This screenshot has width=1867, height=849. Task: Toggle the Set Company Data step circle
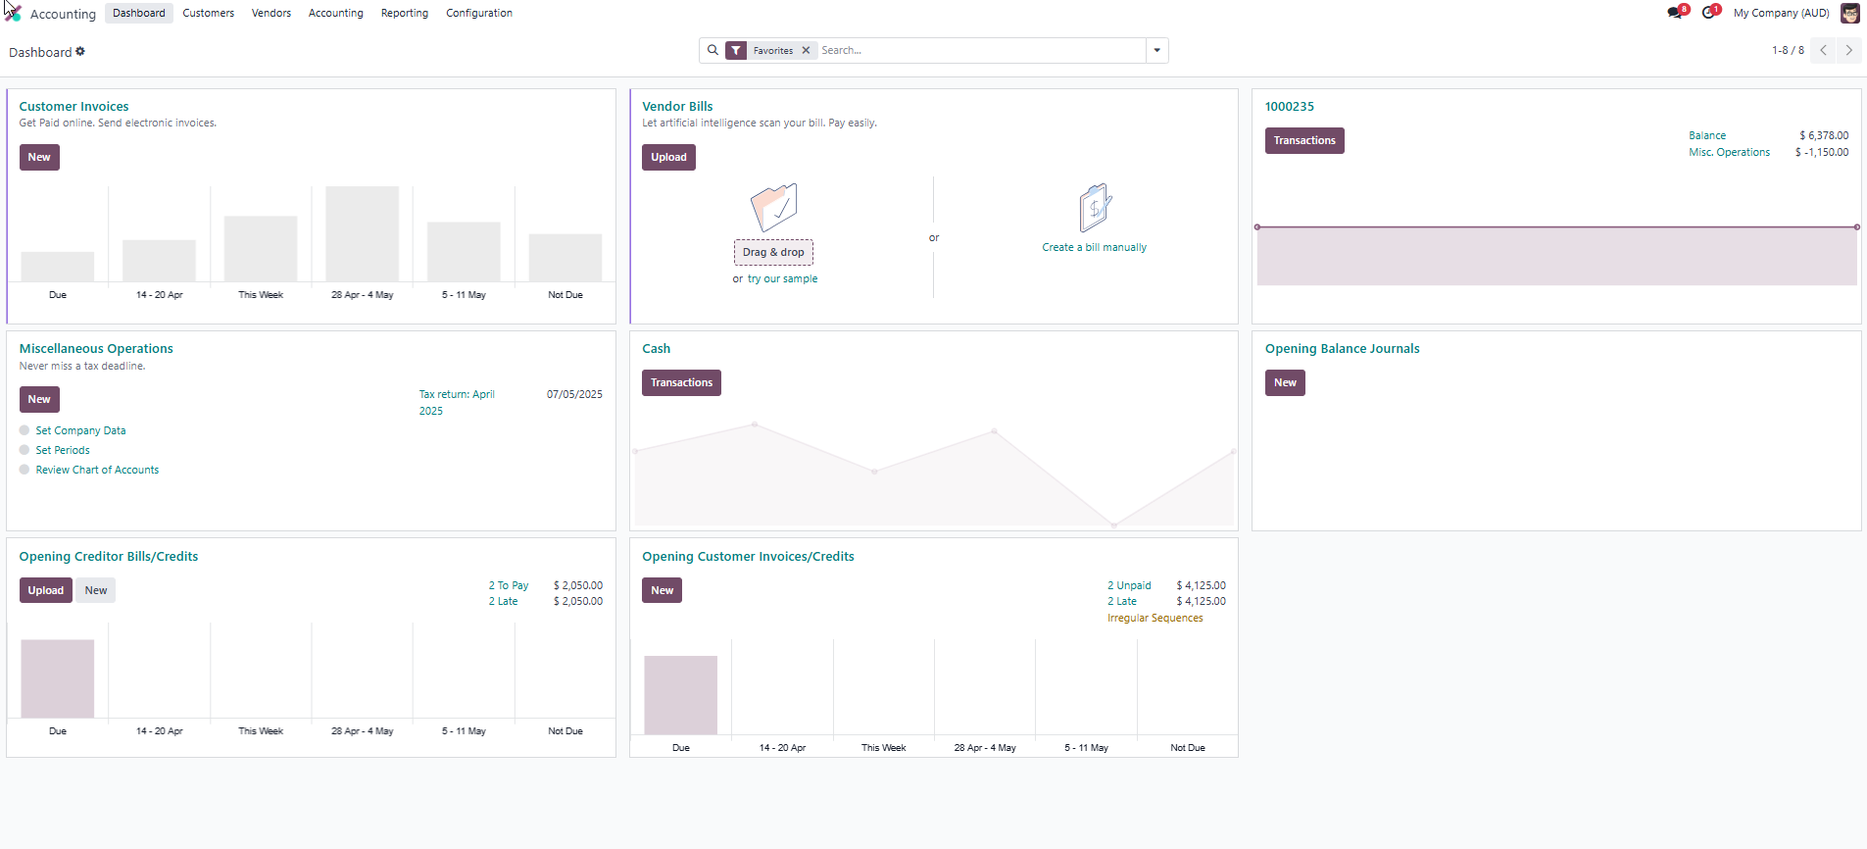point(25,430)
